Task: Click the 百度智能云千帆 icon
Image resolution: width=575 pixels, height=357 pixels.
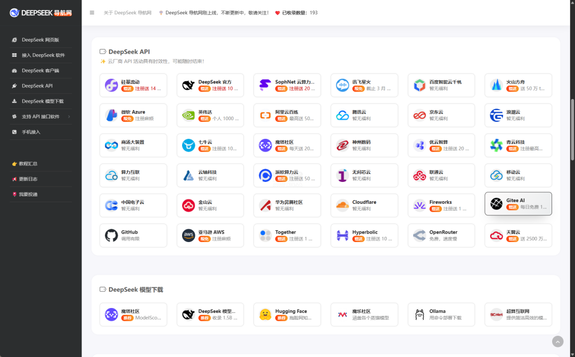Action: point(420,85)
